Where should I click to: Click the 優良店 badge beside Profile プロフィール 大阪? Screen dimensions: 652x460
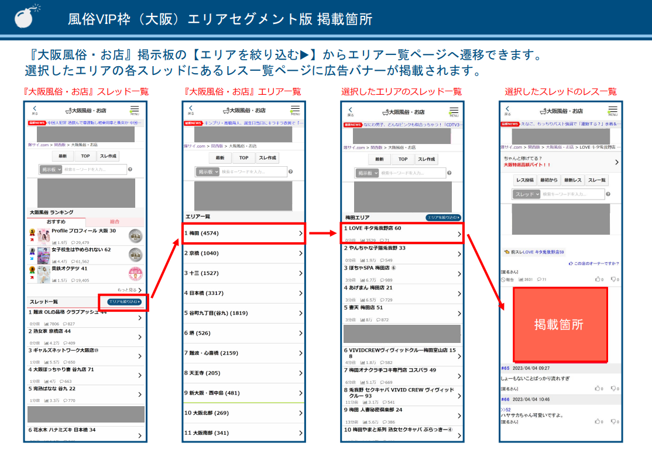[135, 236]
